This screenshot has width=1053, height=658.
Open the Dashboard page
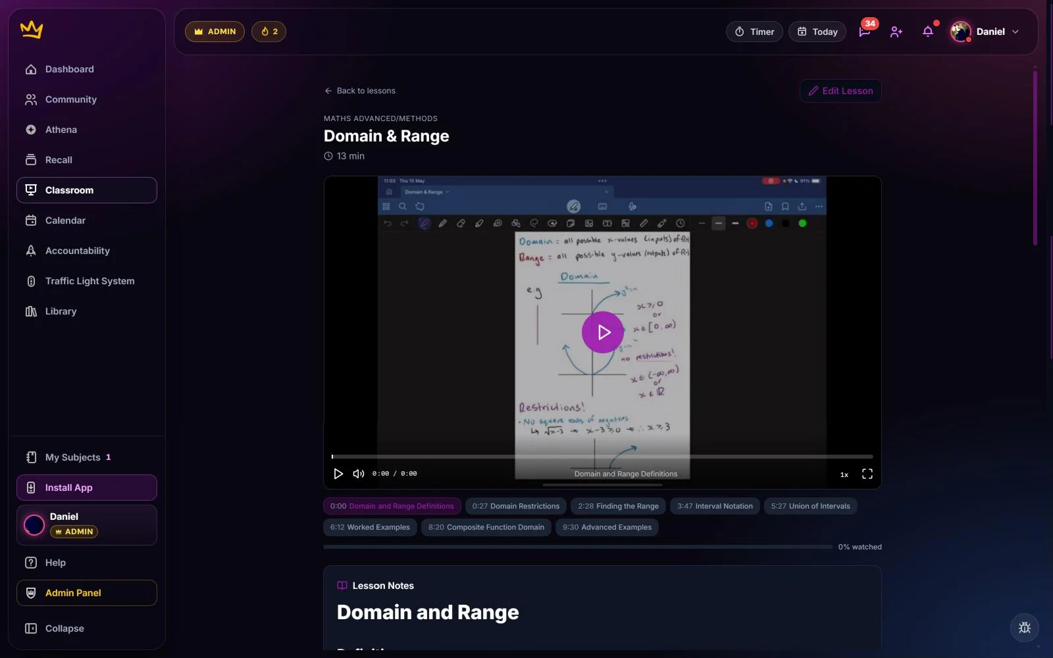(87, 69)
